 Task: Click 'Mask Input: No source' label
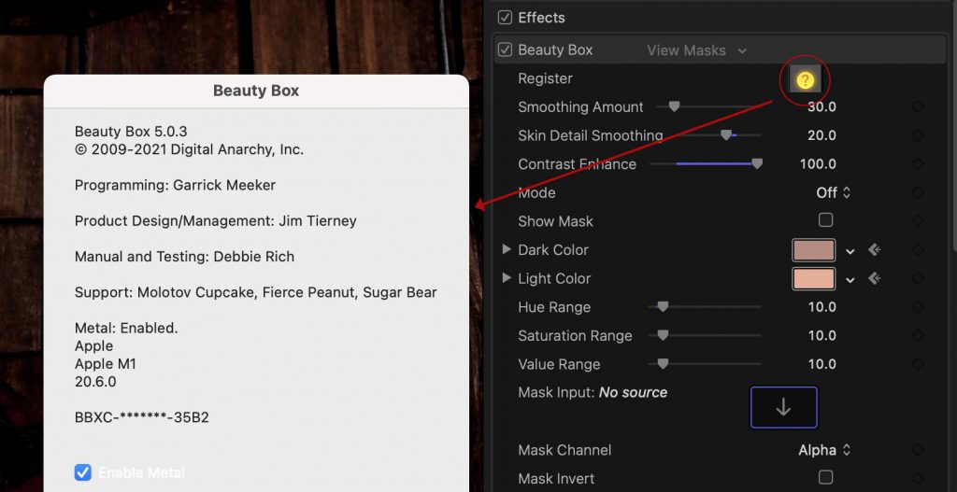pos(592,392)
